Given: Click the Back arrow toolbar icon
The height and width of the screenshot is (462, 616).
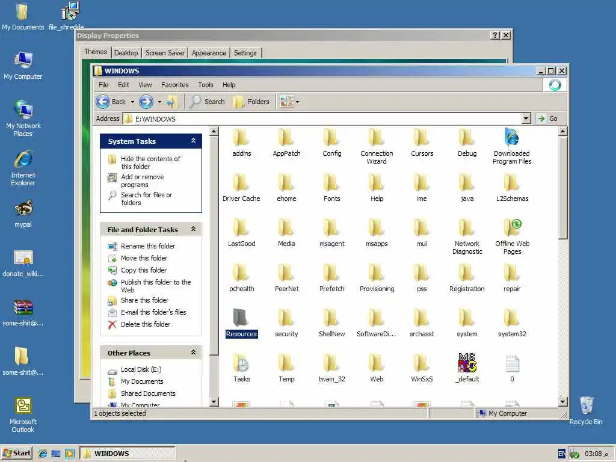Looking at the screenshot, I should [103, 102].
